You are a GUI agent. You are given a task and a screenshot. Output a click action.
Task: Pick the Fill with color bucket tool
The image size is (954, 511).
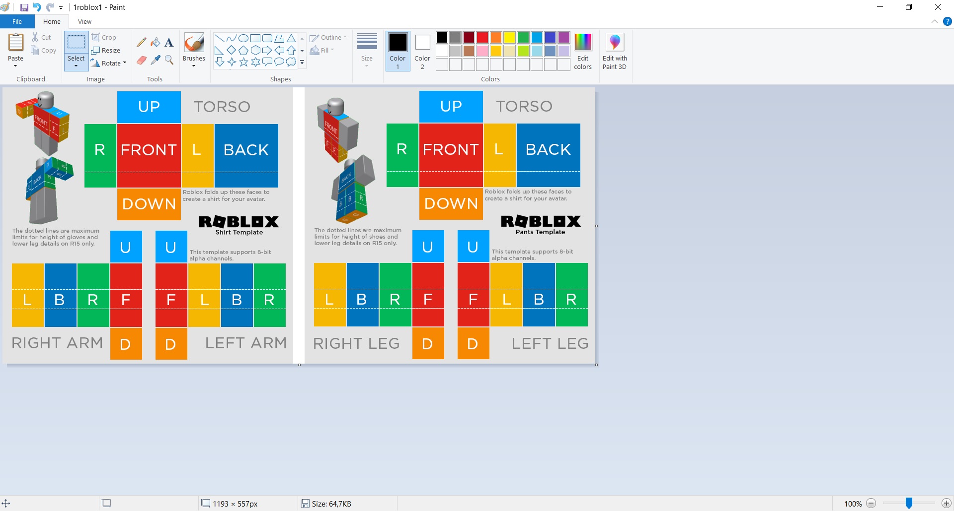[x=156, y=43]
